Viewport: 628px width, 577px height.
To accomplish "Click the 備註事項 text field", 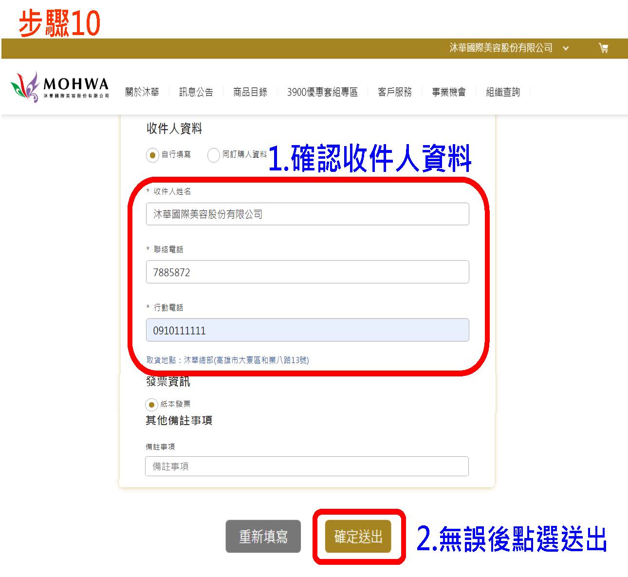I will click(x=307, y=466).
